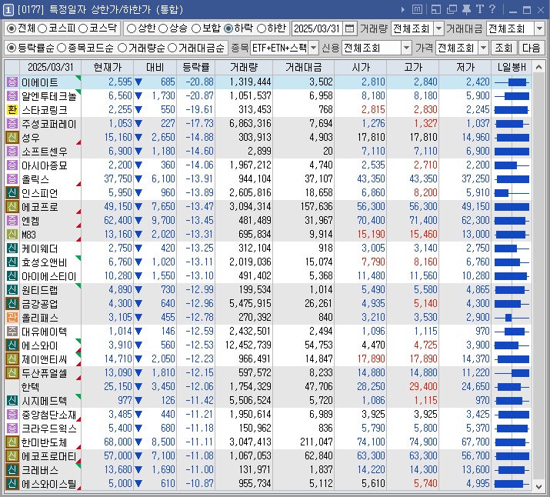Select the 보합 radio button

click(x=196, y=28)
